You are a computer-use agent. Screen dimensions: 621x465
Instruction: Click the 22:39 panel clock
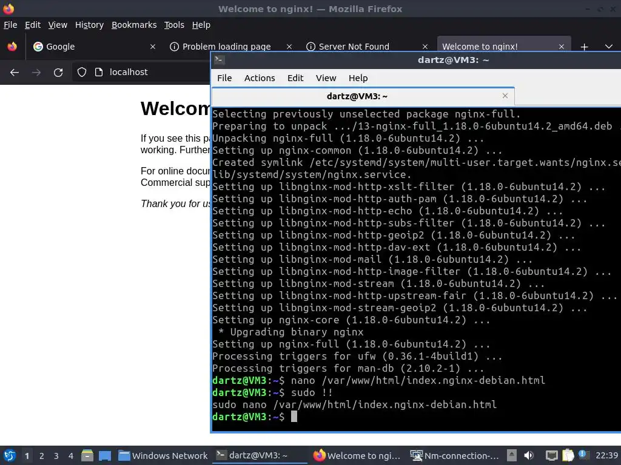click(x=606, y=455)
